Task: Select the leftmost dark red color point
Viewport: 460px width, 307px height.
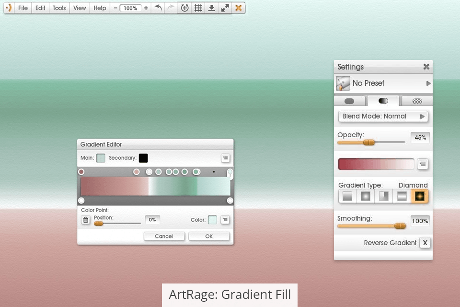Action: (x=81, y=172)
